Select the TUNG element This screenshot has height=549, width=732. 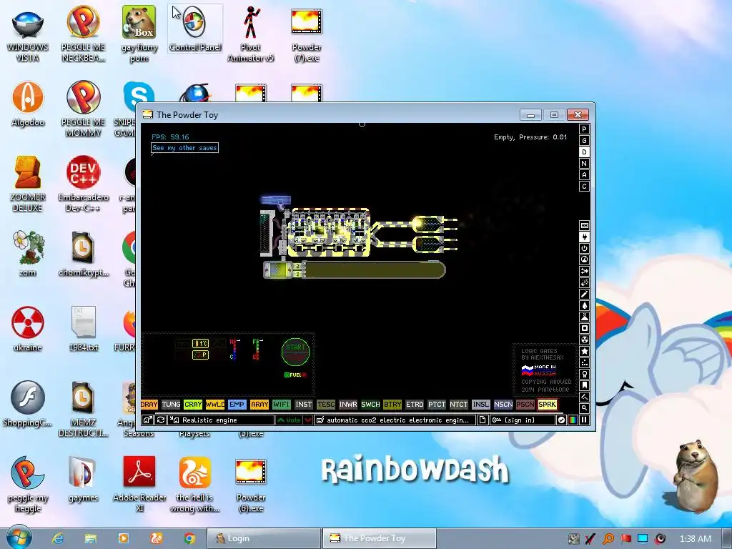(x=171, y=405)
